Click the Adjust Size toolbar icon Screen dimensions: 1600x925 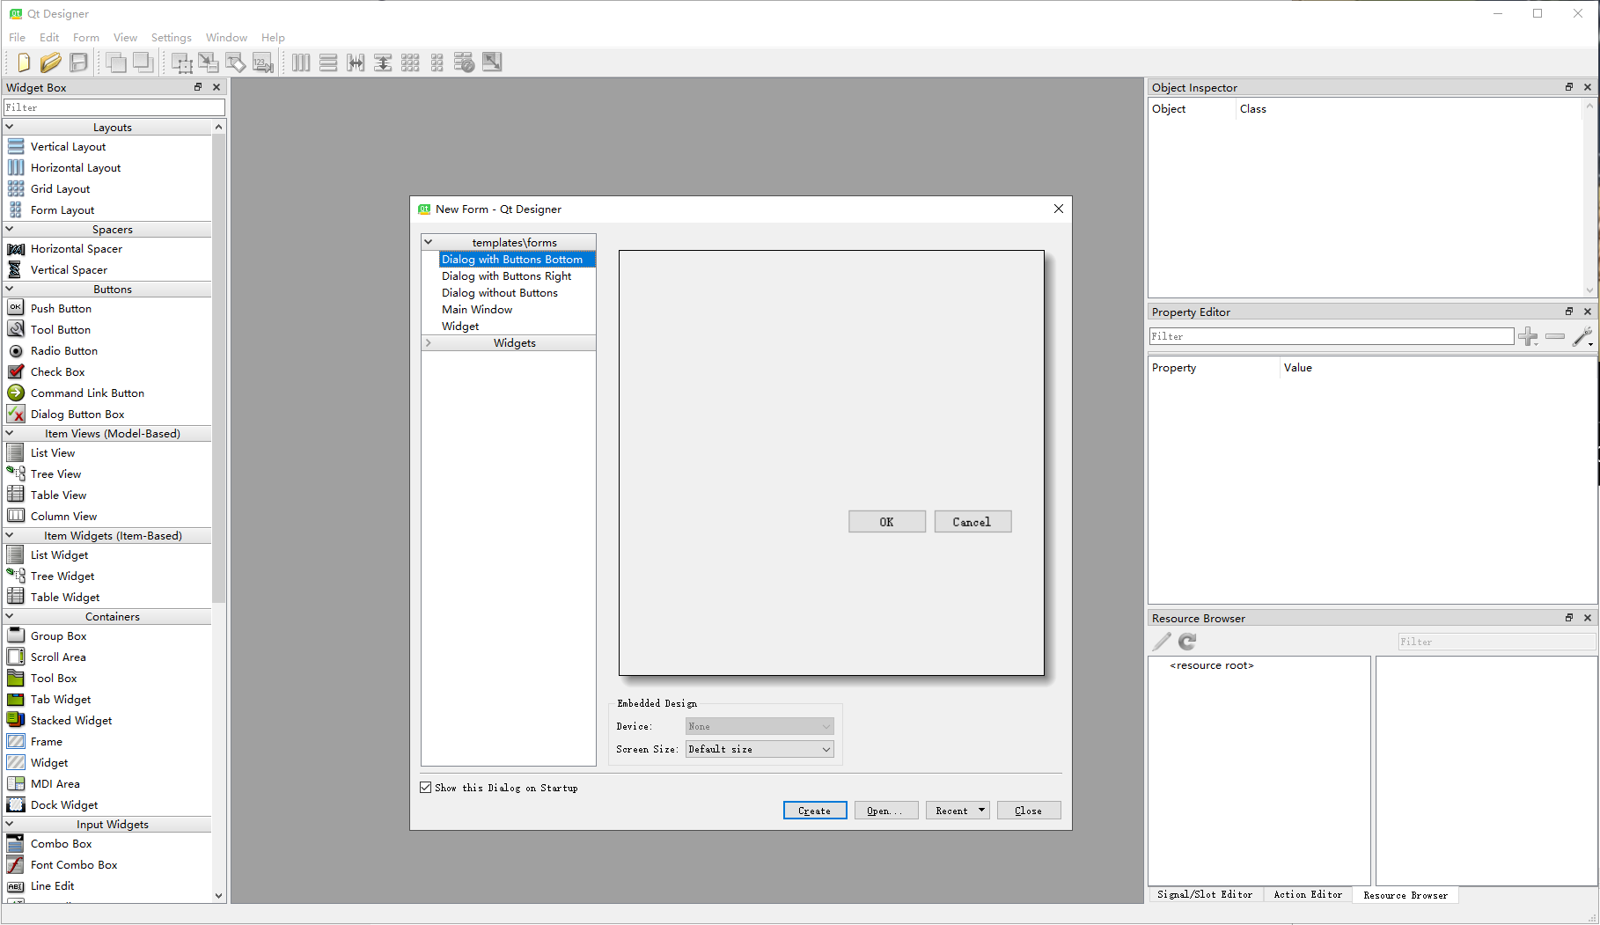click(492, 62)
